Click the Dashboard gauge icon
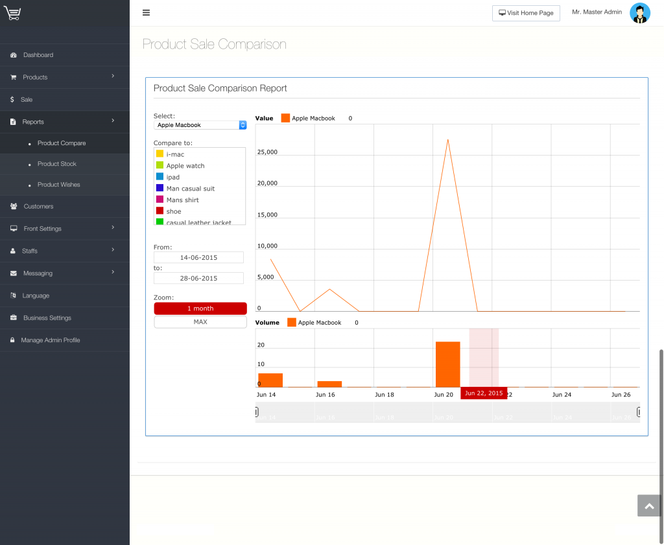This screenshot has height=545, width=664. pos(14,55)
